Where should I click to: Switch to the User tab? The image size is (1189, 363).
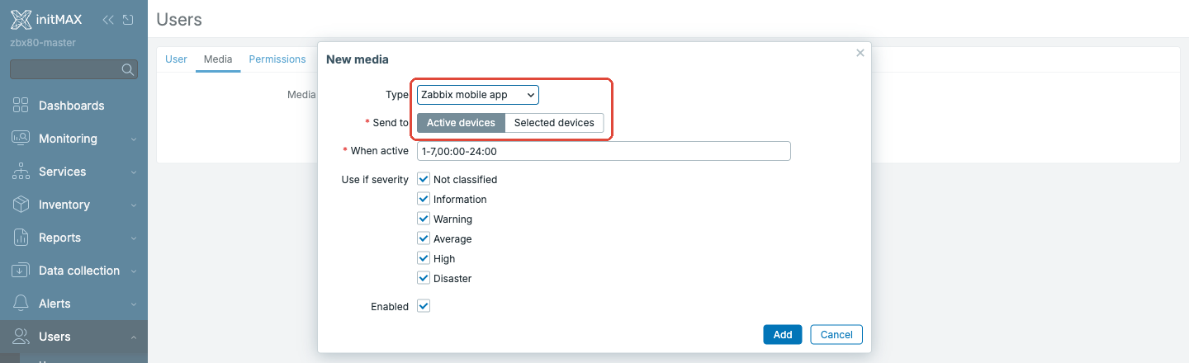pyautogui.click(x=176, y=59)
